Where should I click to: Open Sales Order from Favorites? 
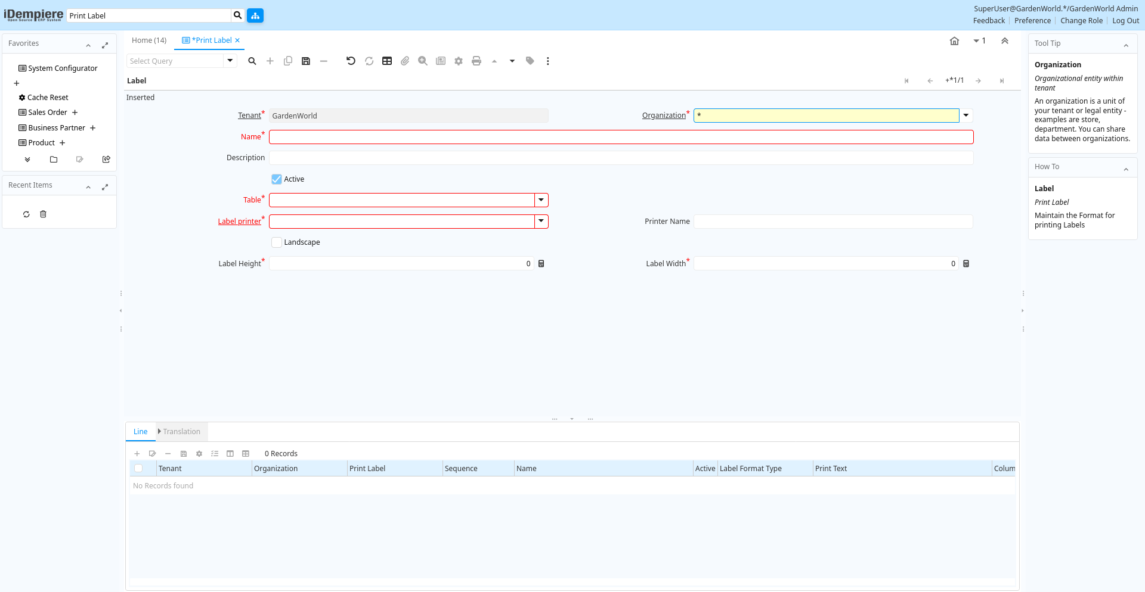tap(48, 113)
